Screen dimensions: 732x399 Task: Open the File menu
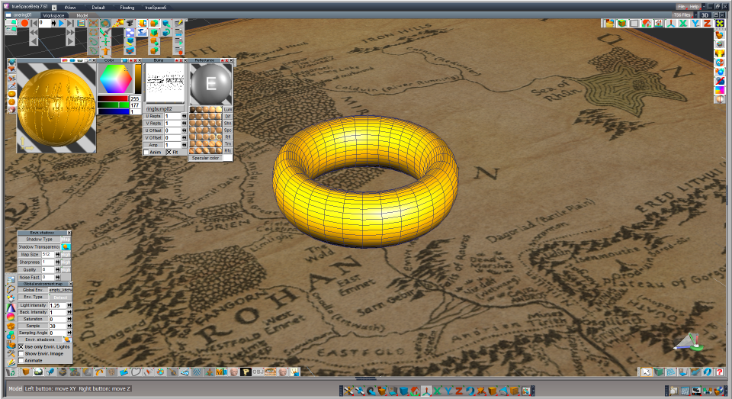coord(681,7)
